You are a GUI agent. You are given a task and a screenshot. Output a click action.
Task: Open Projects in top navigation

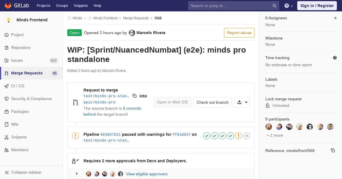(43, 6)
